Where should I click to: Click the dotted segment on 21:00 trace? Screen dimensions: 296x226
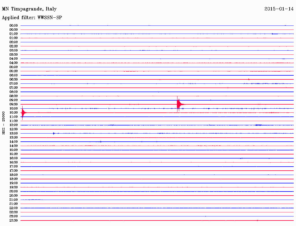click(32, 200)
